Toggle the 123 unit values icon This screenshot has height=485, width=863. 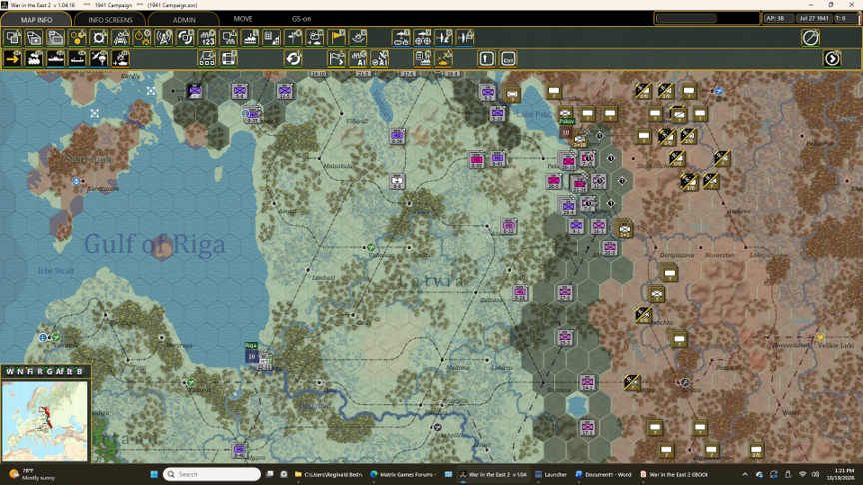pyautogui.click(x=207, y=38)
